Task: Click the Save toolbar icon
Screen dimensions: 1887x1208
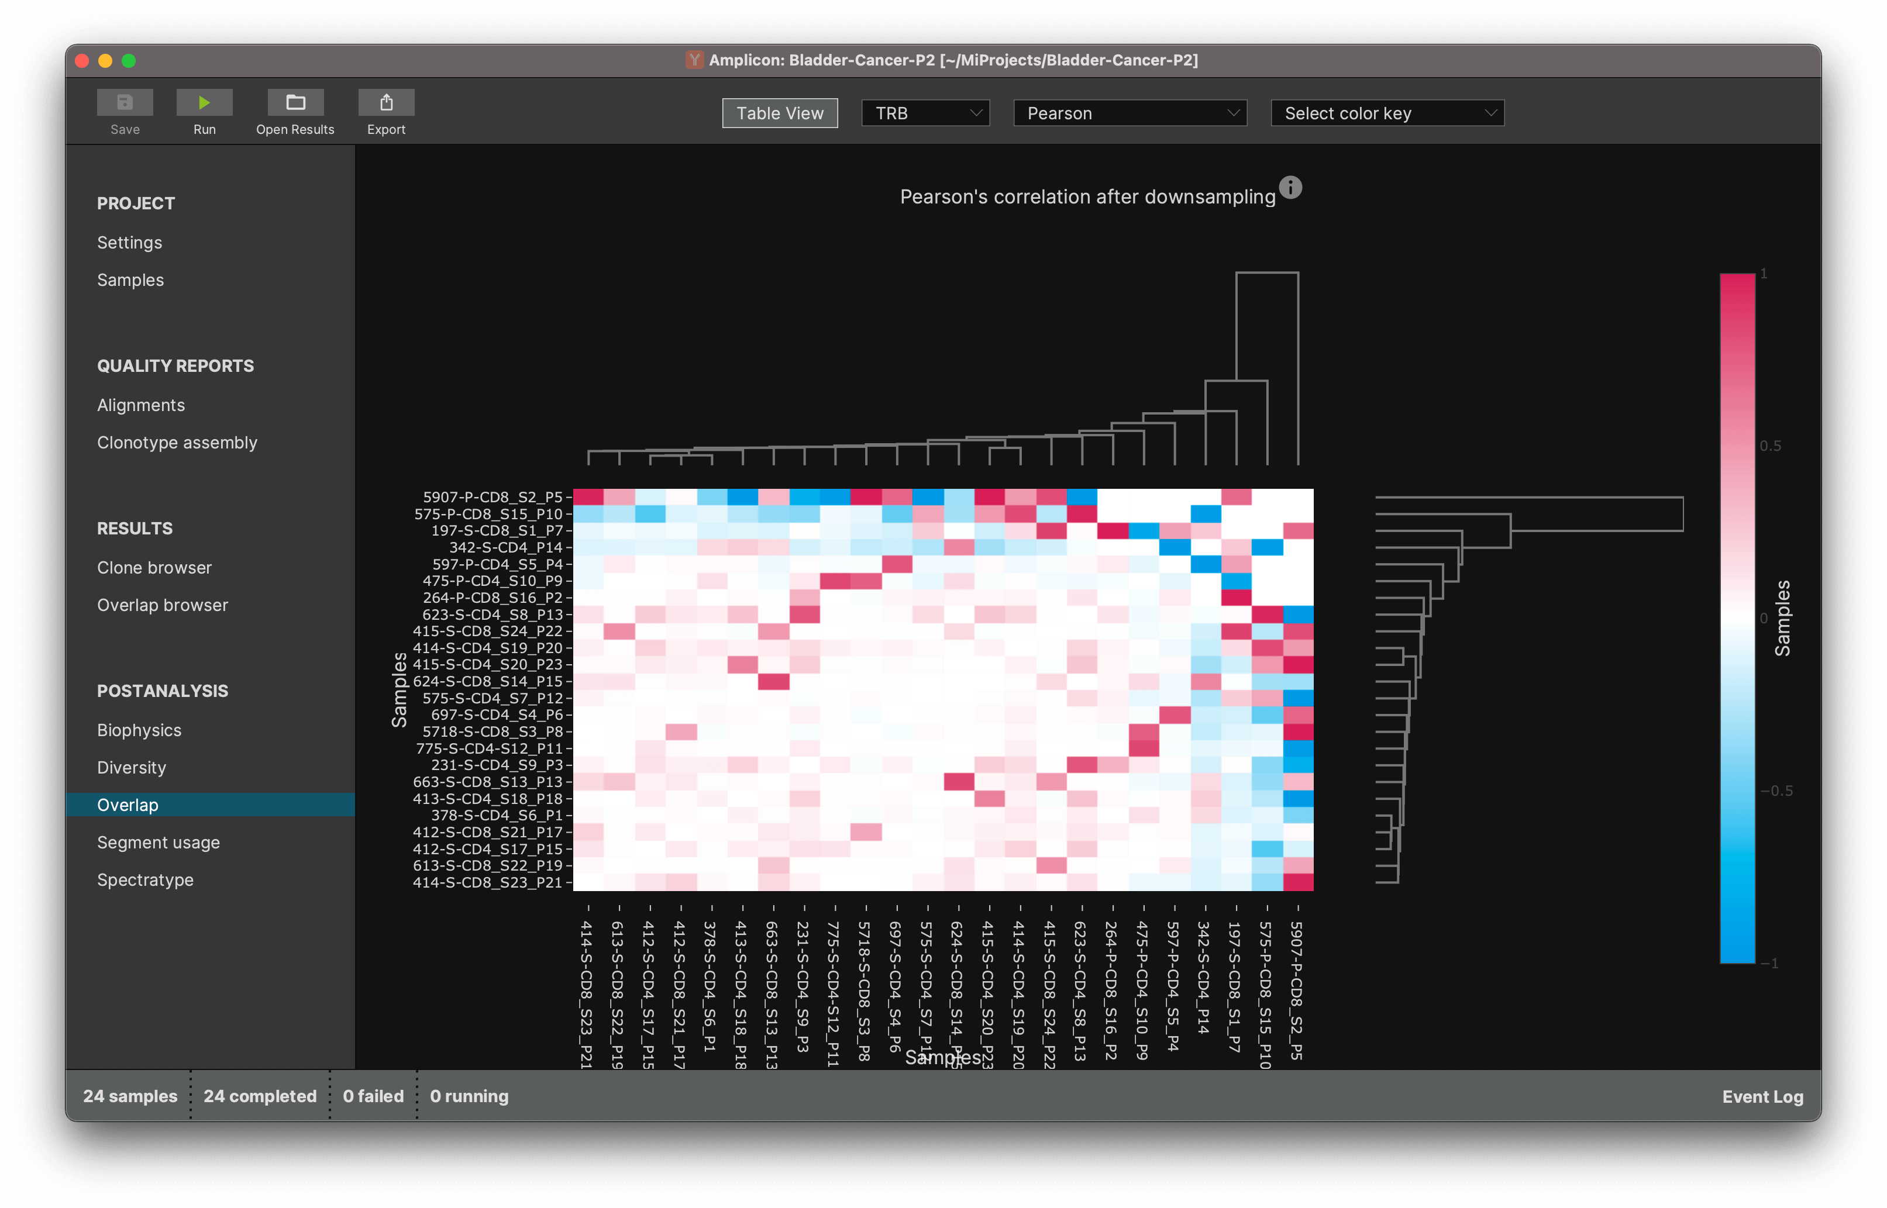Action: (x=125, y=103)
